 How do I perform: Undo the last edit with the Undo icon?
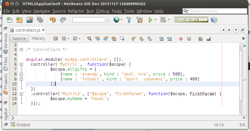pos(52,20)
